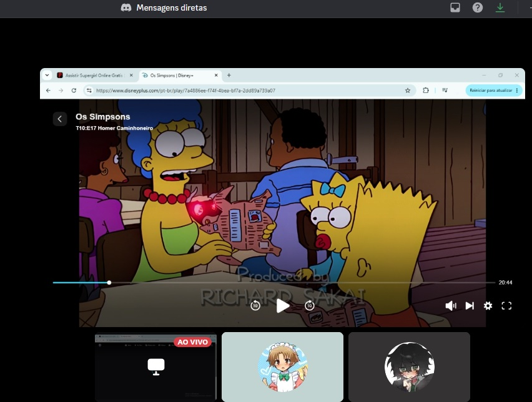
Task: Select the dark-haired avatar participant tile
Action: (x=409, y=367)
